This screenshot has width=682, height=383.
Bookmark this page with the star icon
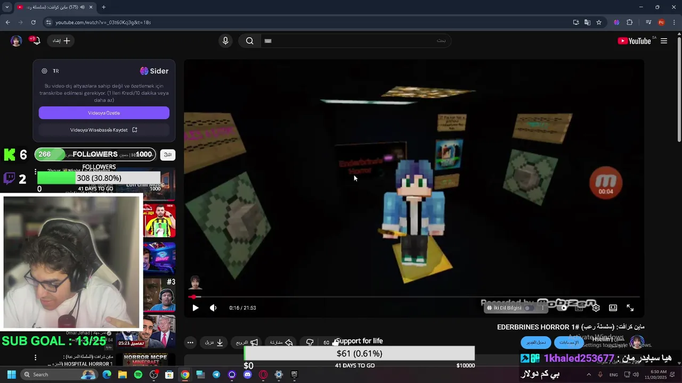(599, 22)
